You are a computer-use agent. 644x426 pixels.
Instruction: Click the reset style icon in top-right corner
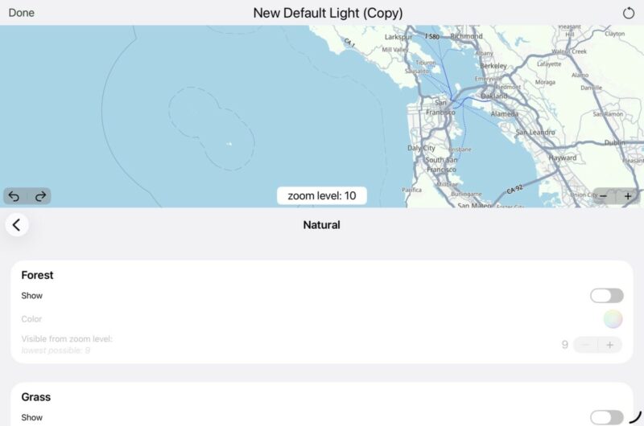click(630, 13)
